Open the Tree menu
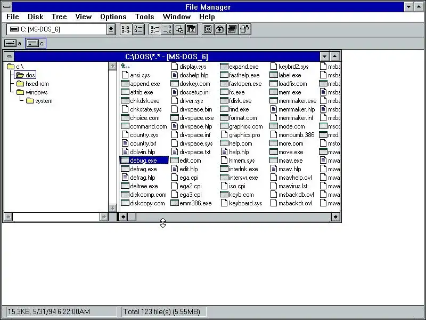Screen dimensions: 426x320 click(59, 17)
